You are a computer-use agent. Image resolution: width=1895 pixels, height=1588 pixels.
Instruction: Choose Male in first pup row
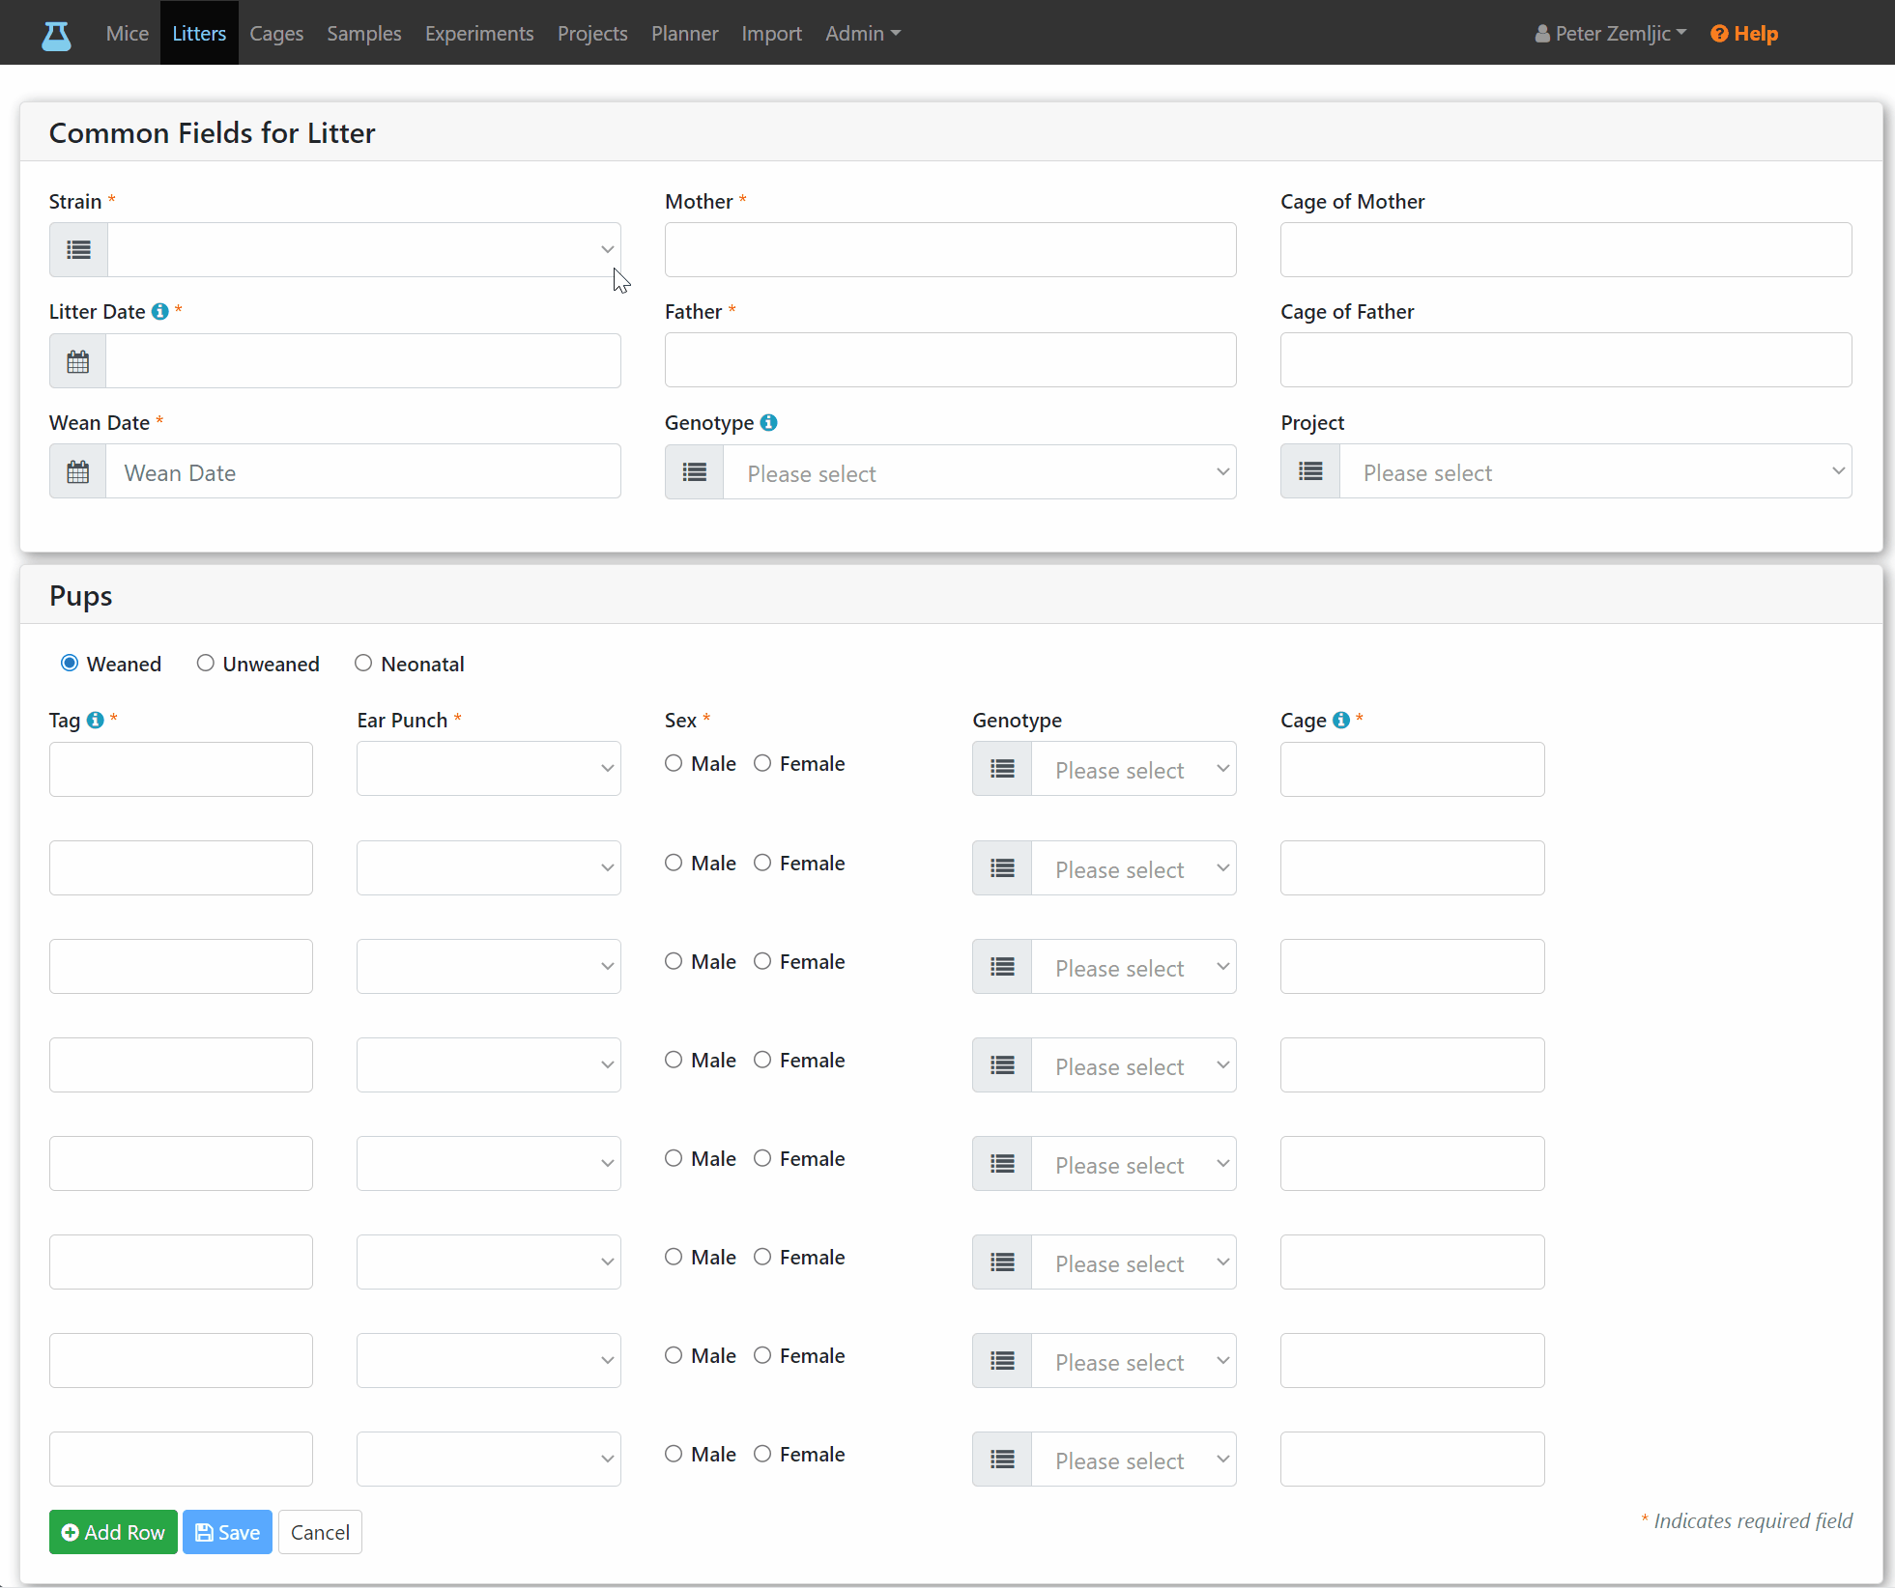coord(674,763)
